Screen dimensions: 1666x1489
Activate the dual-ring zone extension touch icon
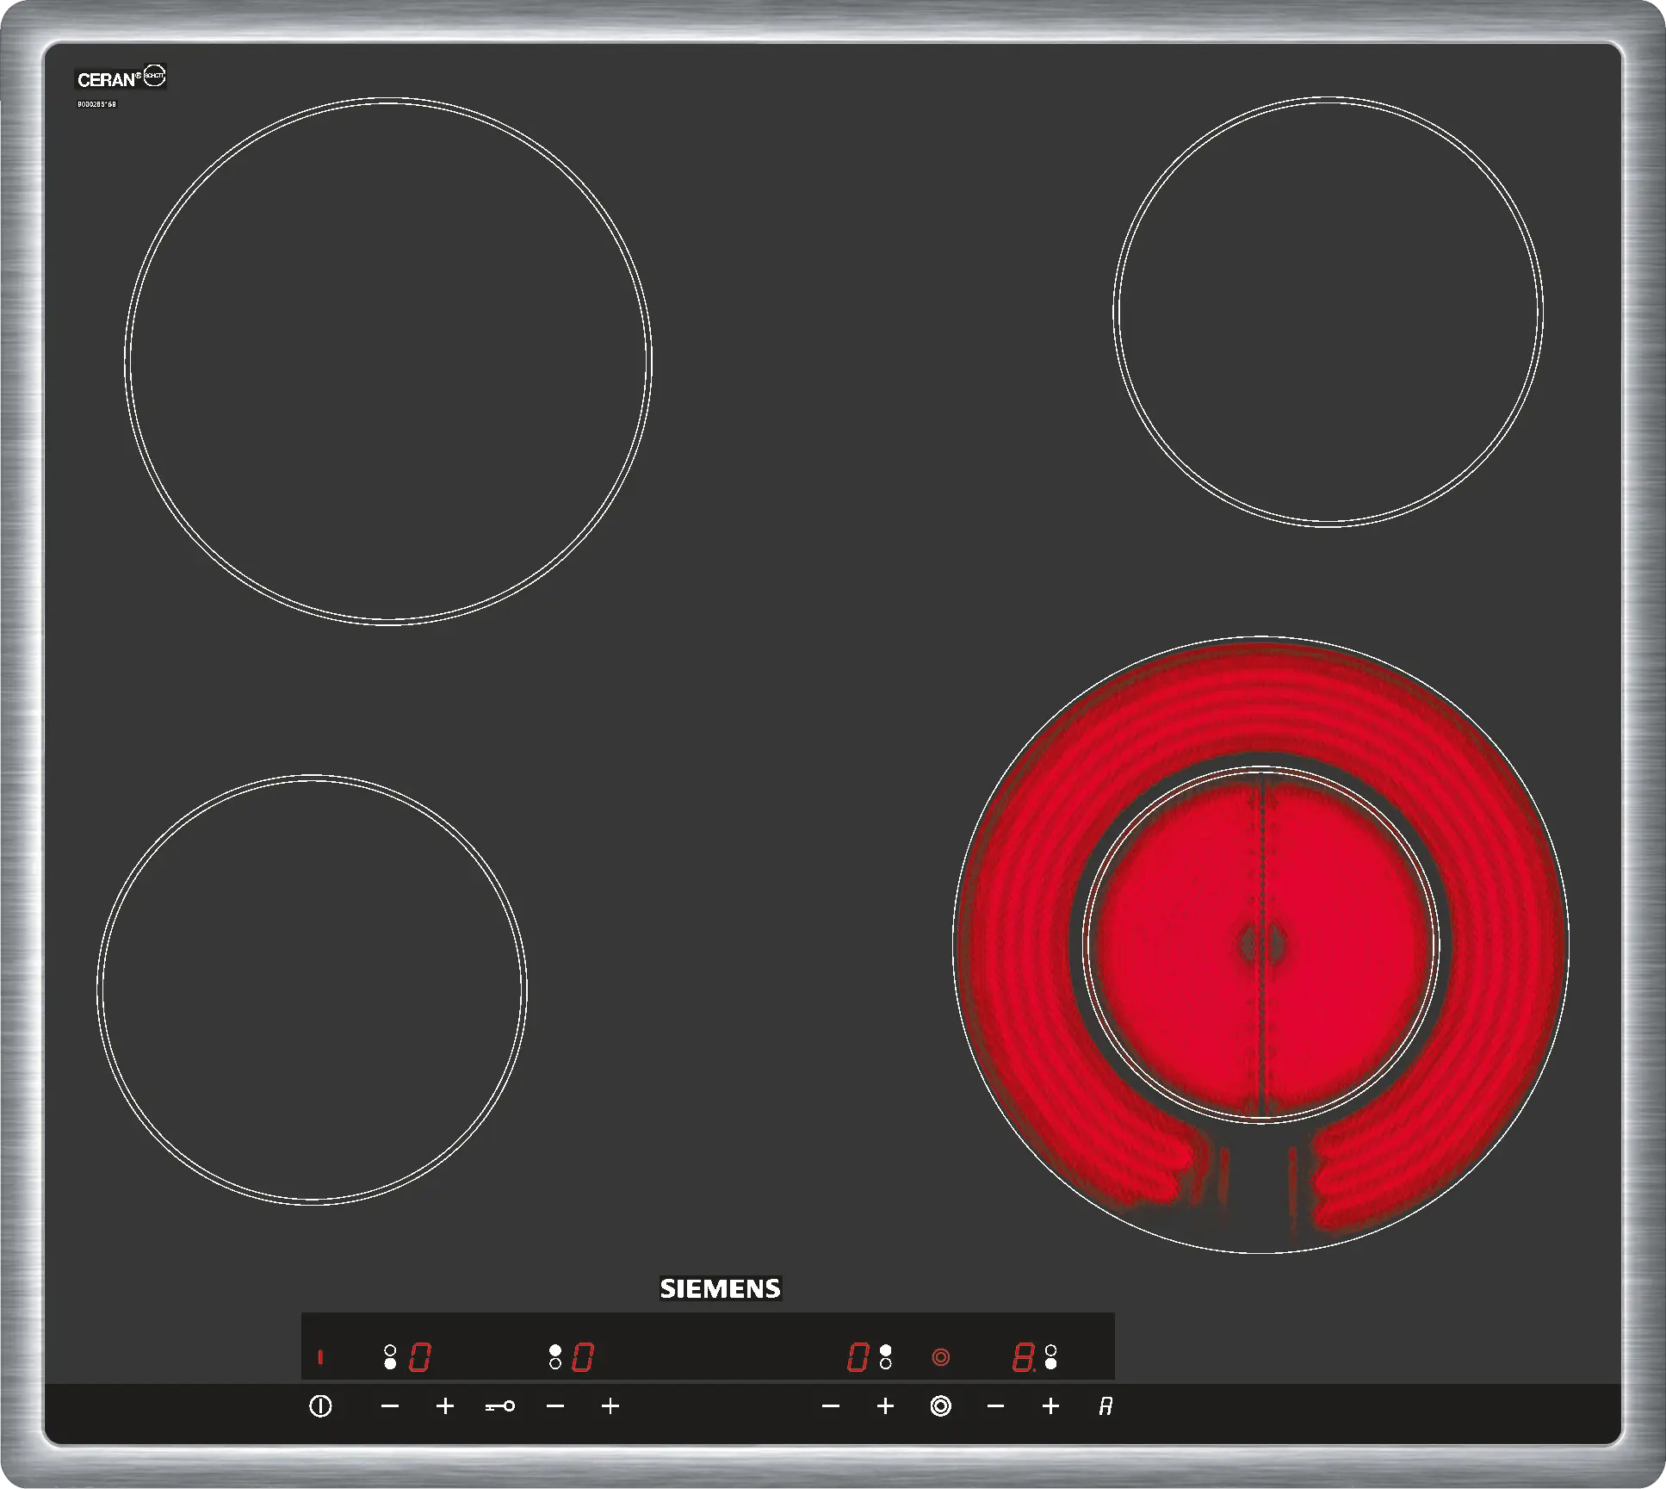(x=940, y=1406)
